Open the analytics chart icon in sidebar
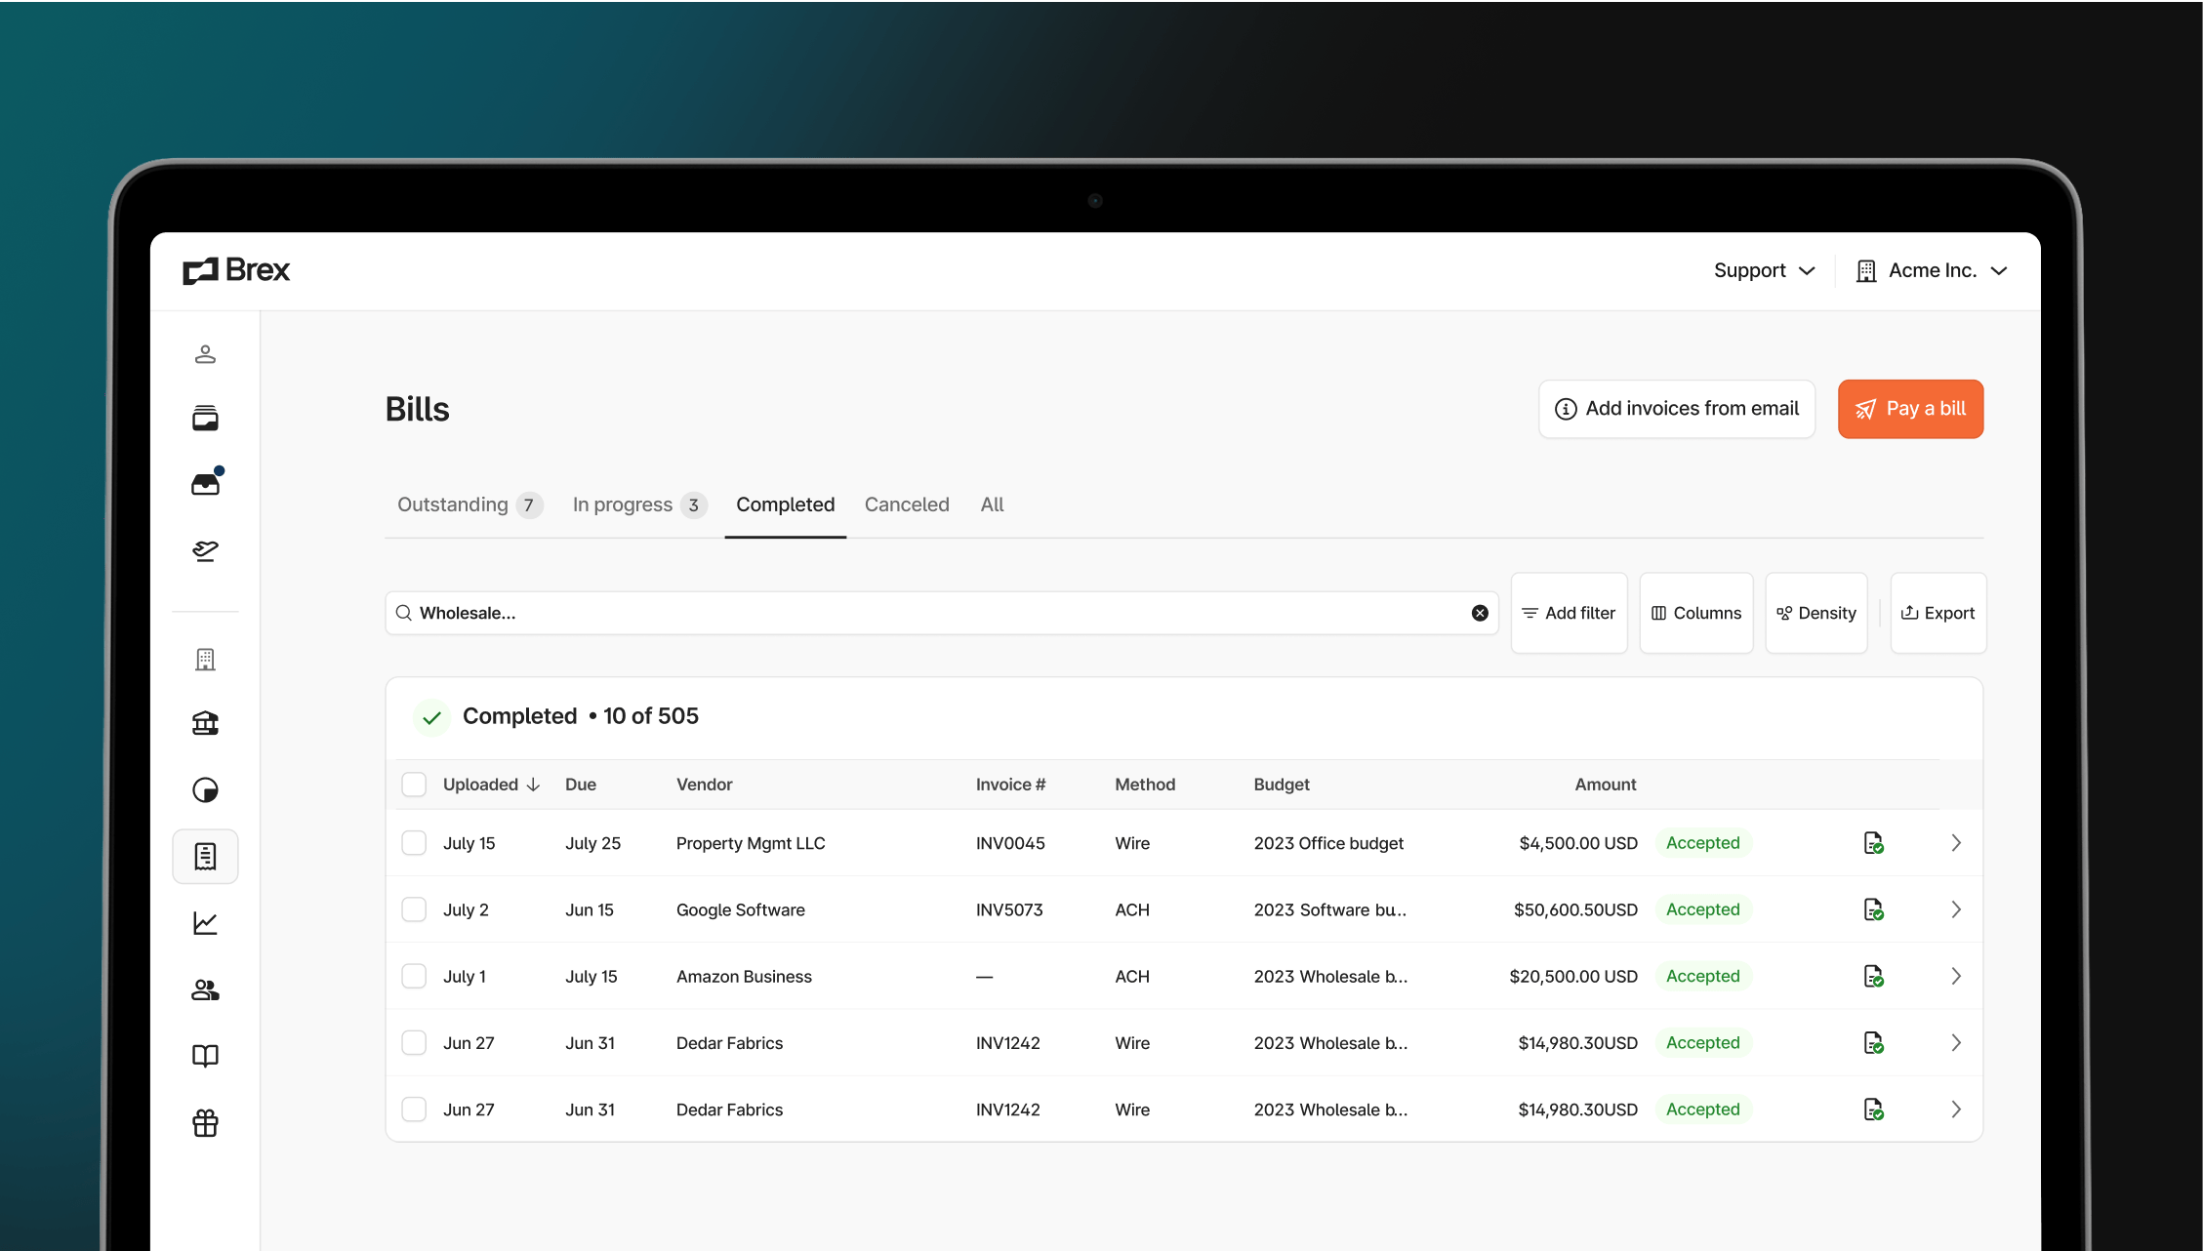This screenshot has height=1251, width=2203. click(205, 922)
